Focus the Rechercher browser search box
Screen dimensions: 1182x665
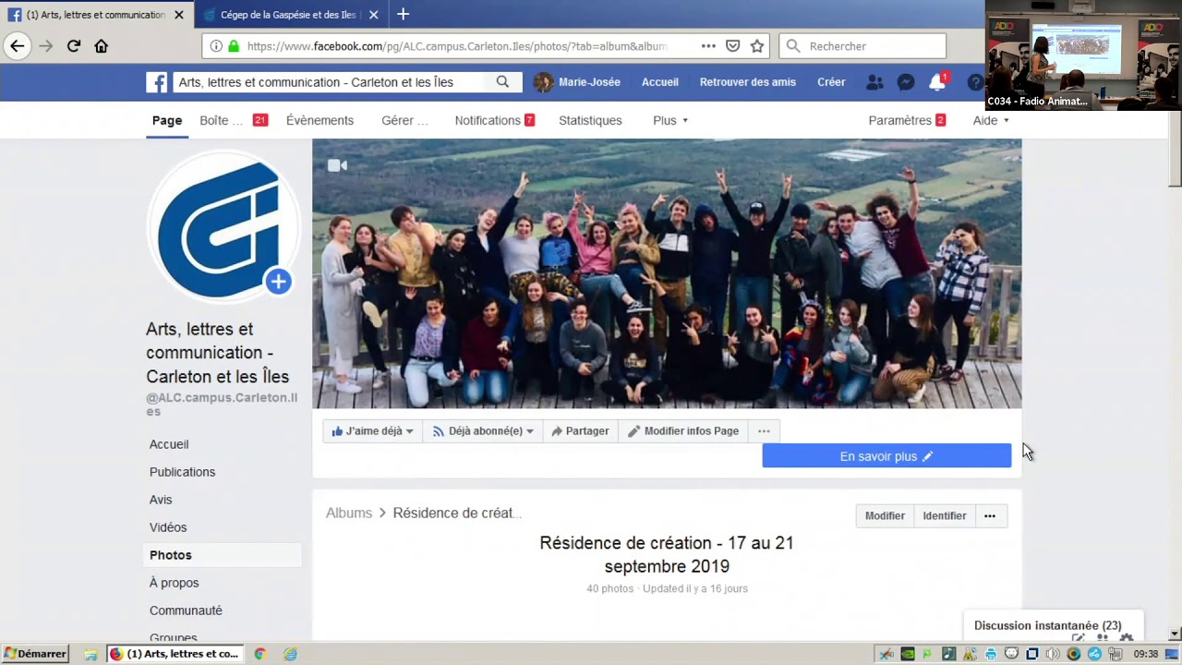[x=863, y=46]
